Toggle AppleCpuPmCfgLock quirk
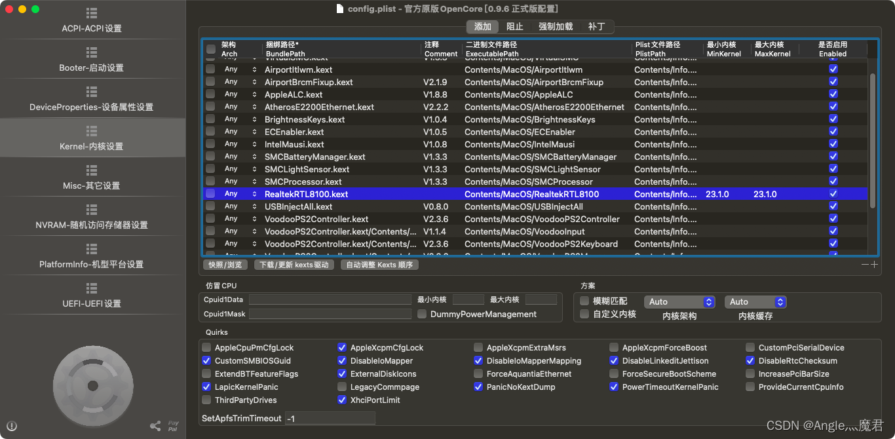 coord(207,348)
